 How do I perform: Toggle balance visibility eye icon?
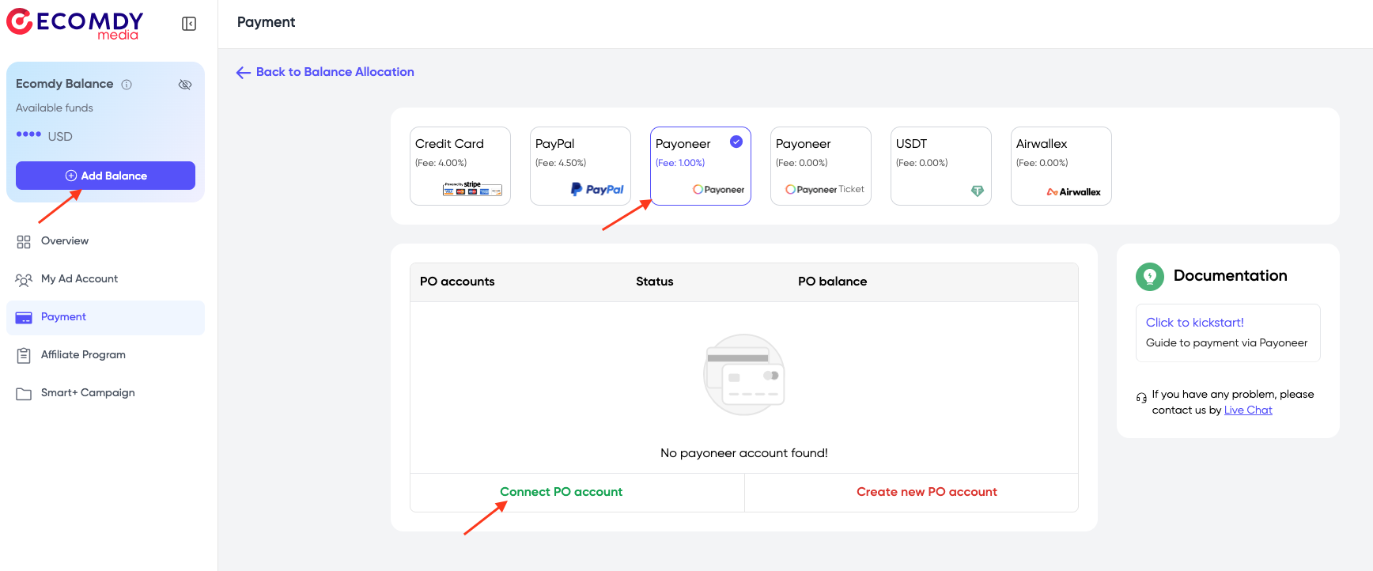tap(185, 85)
